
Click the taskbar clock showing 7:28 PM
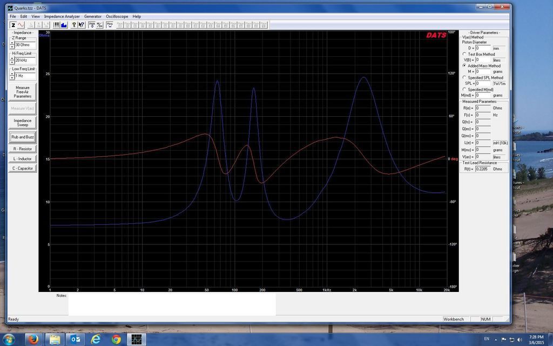click(536, 337)
